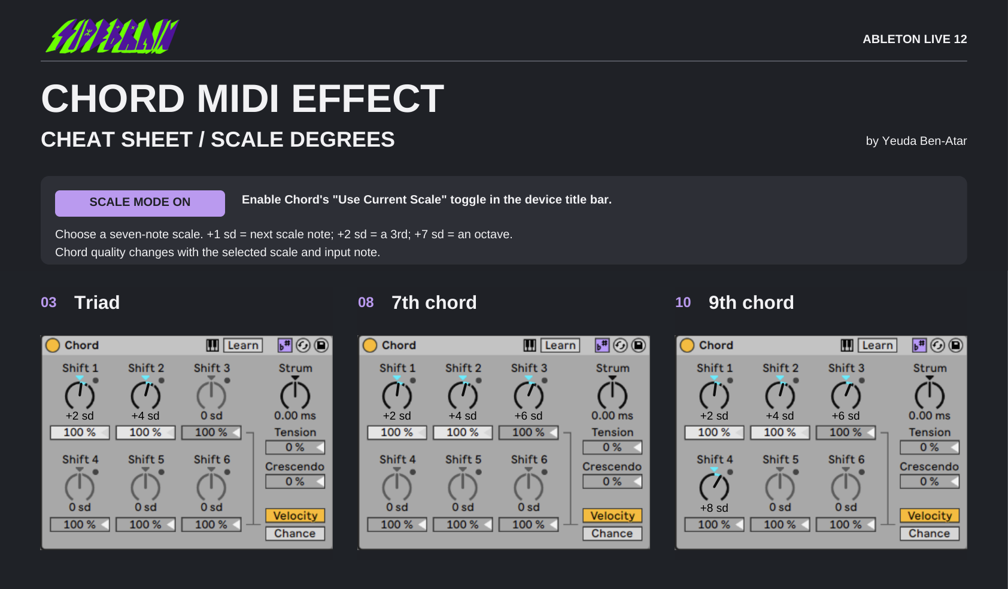Screen dimensions: 1008x589
Task: Click the Shift 6 knob in the 7th chord device
Action: coord(529,485)
